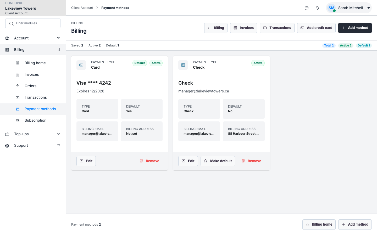Click the 'Not set' billing address value
Viewport: 377px width, 235px height.
coord(132,134)
